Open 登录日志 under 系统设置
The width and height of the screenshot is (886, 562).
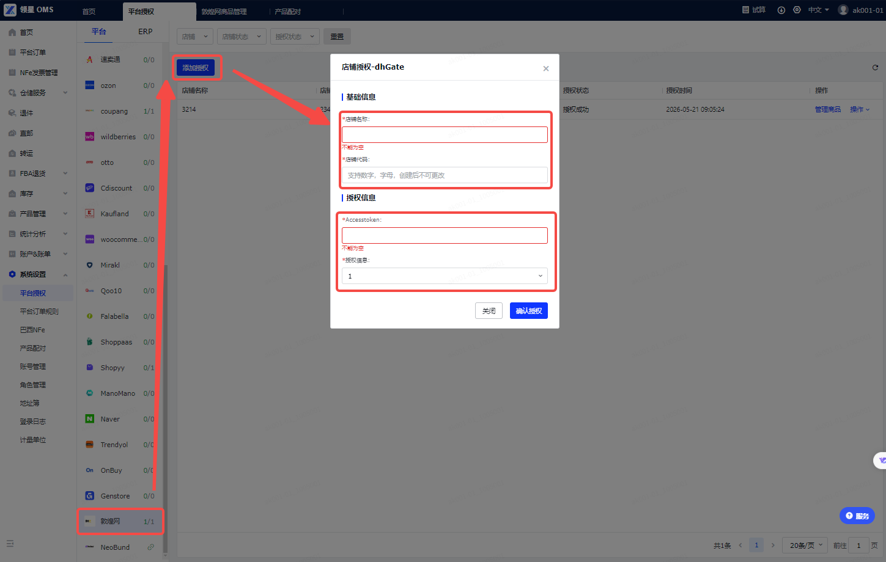tap(33, 421)
